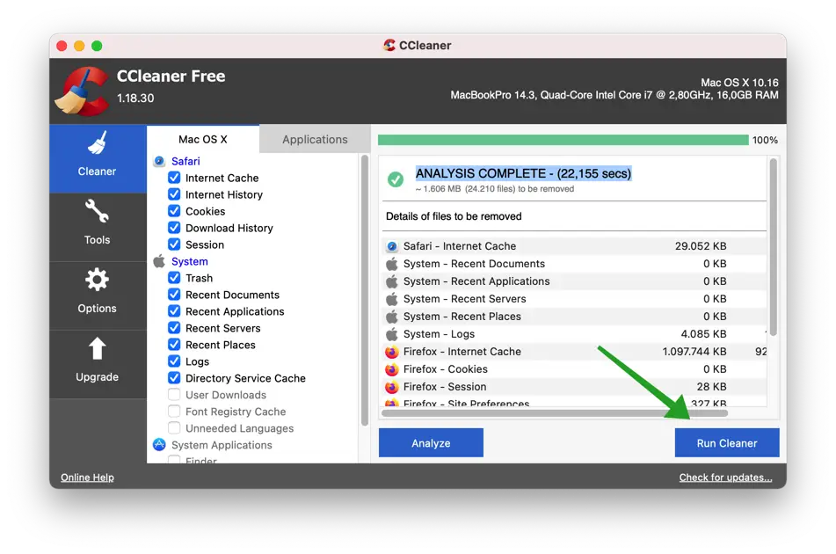Click Apple icon in System - Recent Places row
The image size is (836, 554).
[x=392, y=317]
